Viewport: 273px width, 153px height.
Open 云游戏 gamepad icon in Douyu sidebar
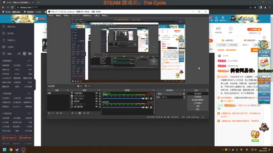pyautogui.click(x=4, y=47)
